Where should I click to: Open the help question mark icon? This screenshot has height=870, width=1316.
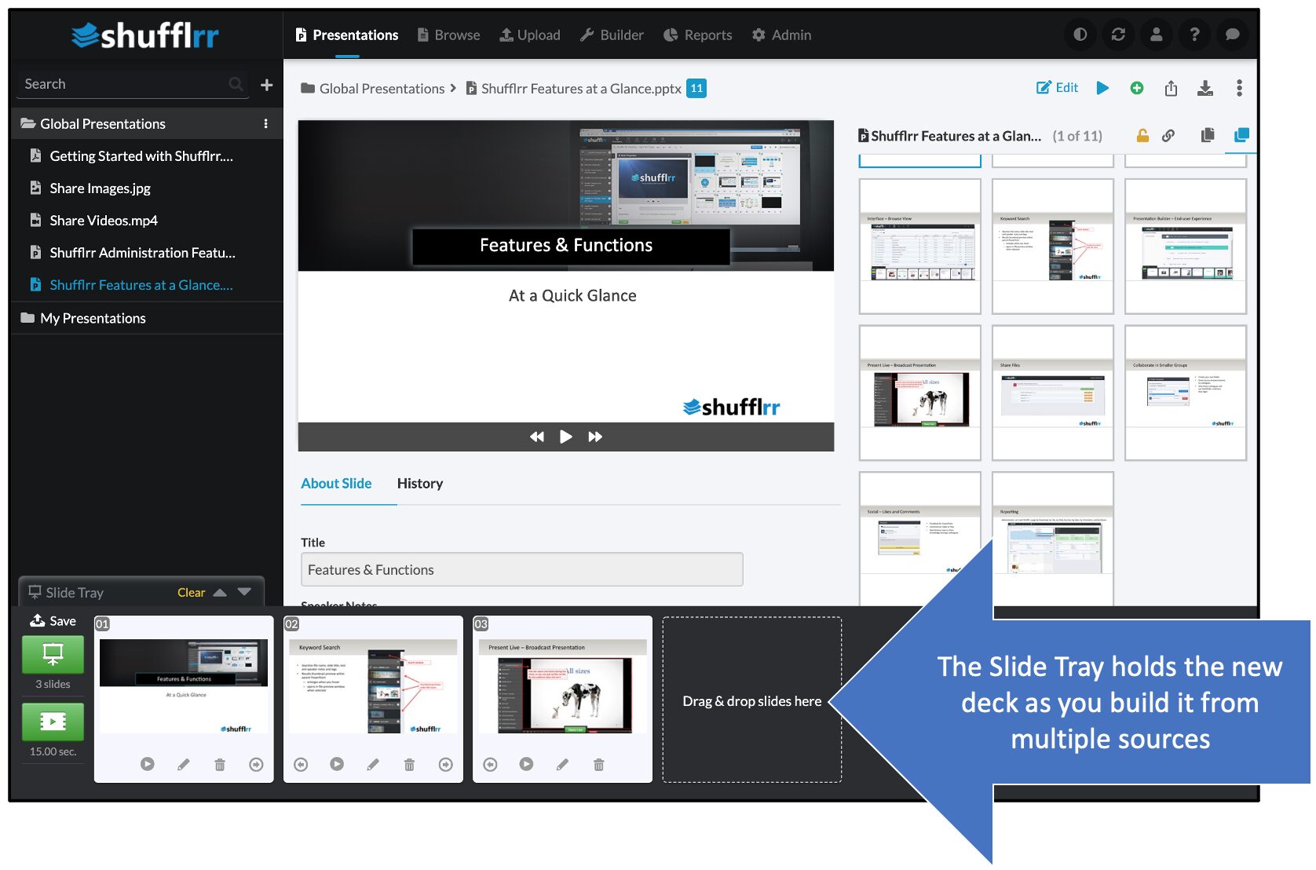tap(1194, 35)
